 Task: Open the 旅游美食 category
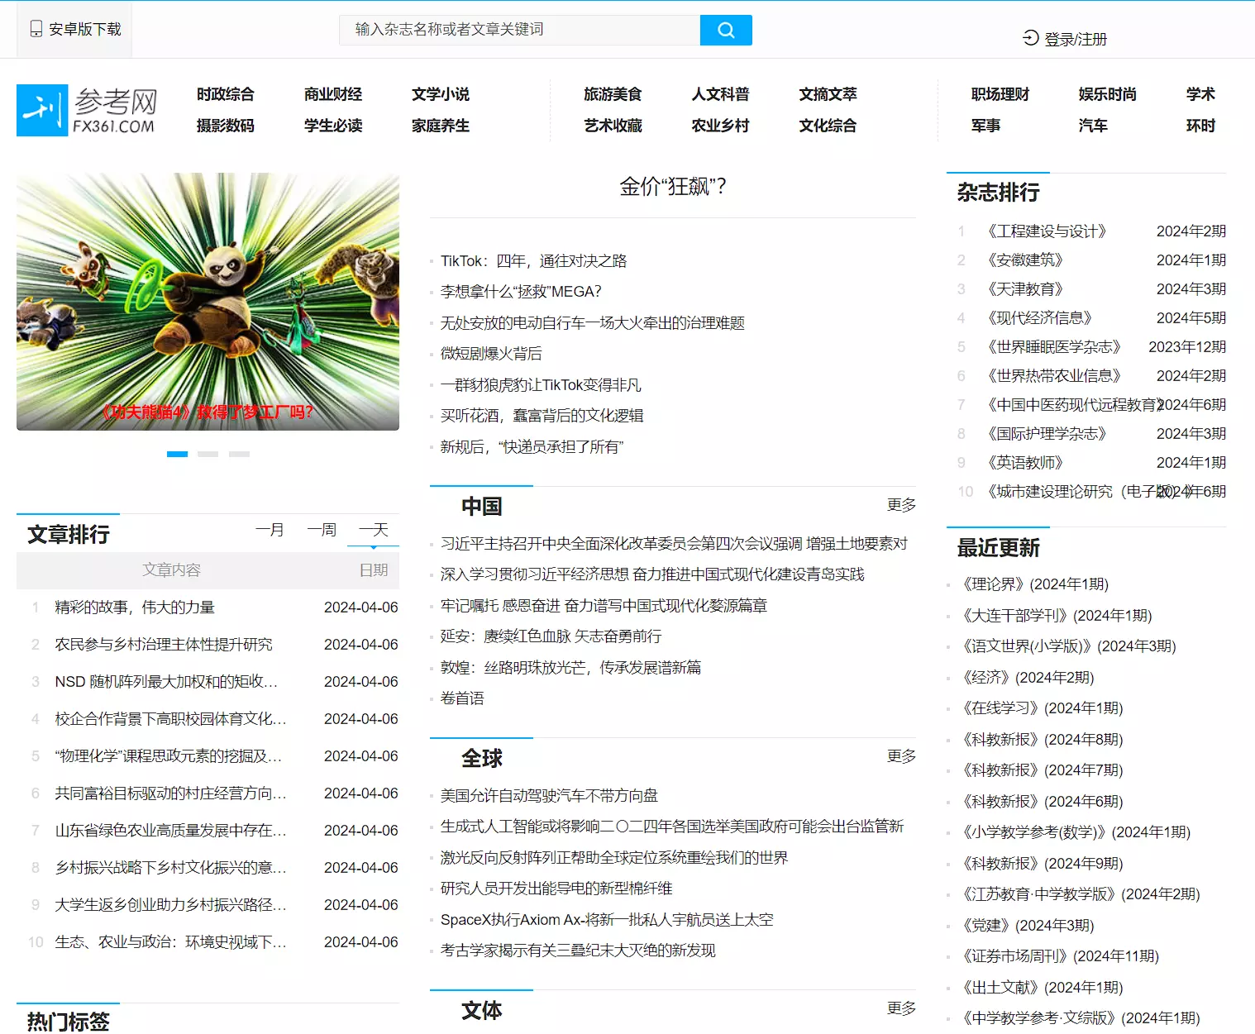point(613,94)
